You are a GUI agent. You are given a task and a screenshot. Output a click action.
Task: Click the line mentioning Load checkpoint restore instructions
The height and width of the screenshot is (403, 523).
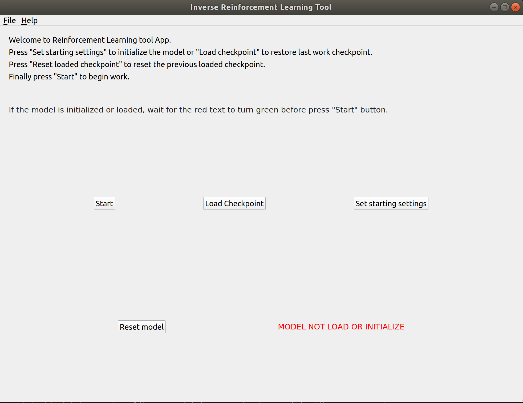(x=190, y=52)
